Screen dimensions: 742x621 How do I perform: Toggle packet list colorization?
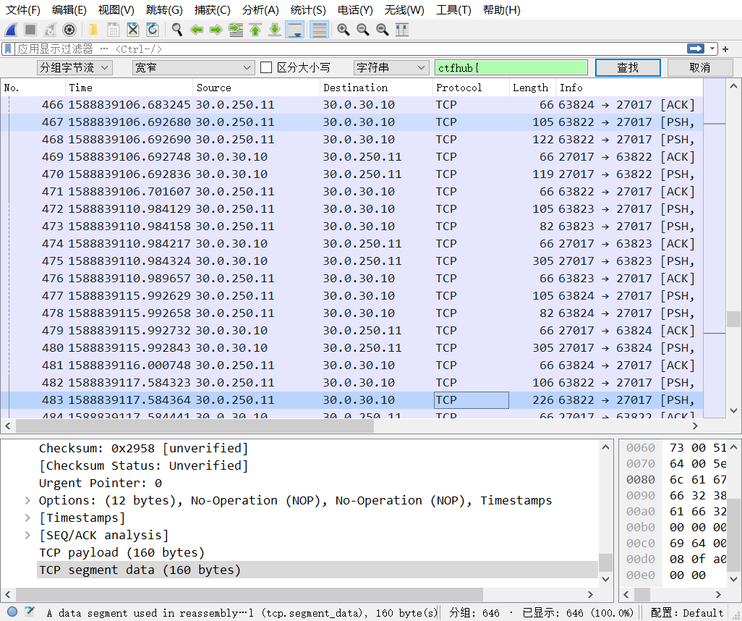point(318,29)
